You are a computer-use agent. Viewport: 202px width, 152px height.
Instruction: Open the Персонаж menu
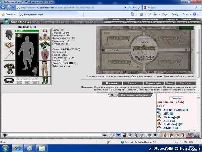172,20
